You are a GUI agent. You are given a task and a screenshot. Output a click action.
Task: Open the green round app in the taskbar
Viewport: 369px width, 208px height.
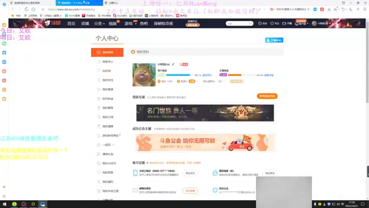click(x=14, y=204)
